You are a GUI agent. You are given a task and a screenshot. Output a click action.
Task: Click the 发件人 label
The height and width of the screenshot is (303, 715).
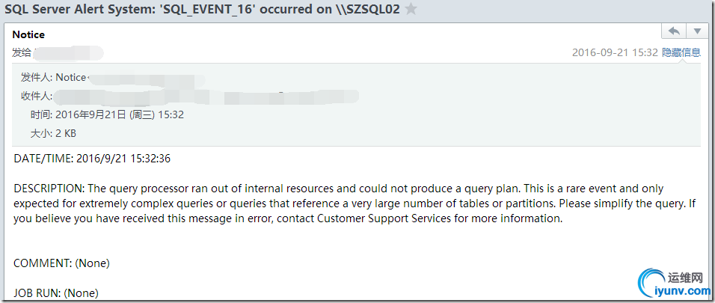pos(36,77)
